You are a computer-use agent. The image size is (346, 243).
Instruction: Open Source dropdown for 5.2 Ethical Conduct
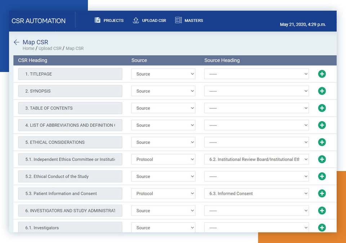[163, 176]
